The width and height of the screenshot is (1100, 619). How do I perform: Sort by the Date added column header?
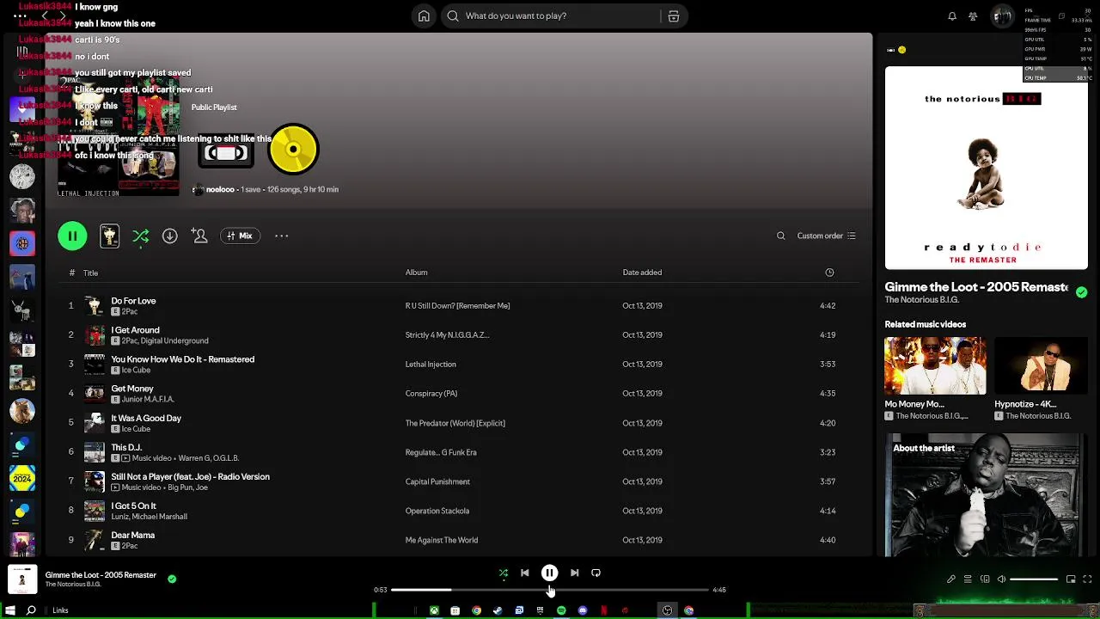[642, 273]
